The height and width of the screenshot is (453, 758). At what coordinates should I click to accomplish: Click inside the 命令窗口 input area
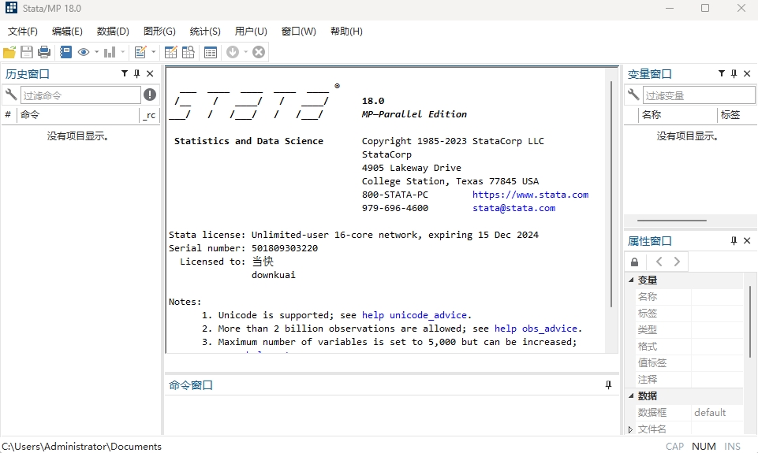click(x=391, y=415)
